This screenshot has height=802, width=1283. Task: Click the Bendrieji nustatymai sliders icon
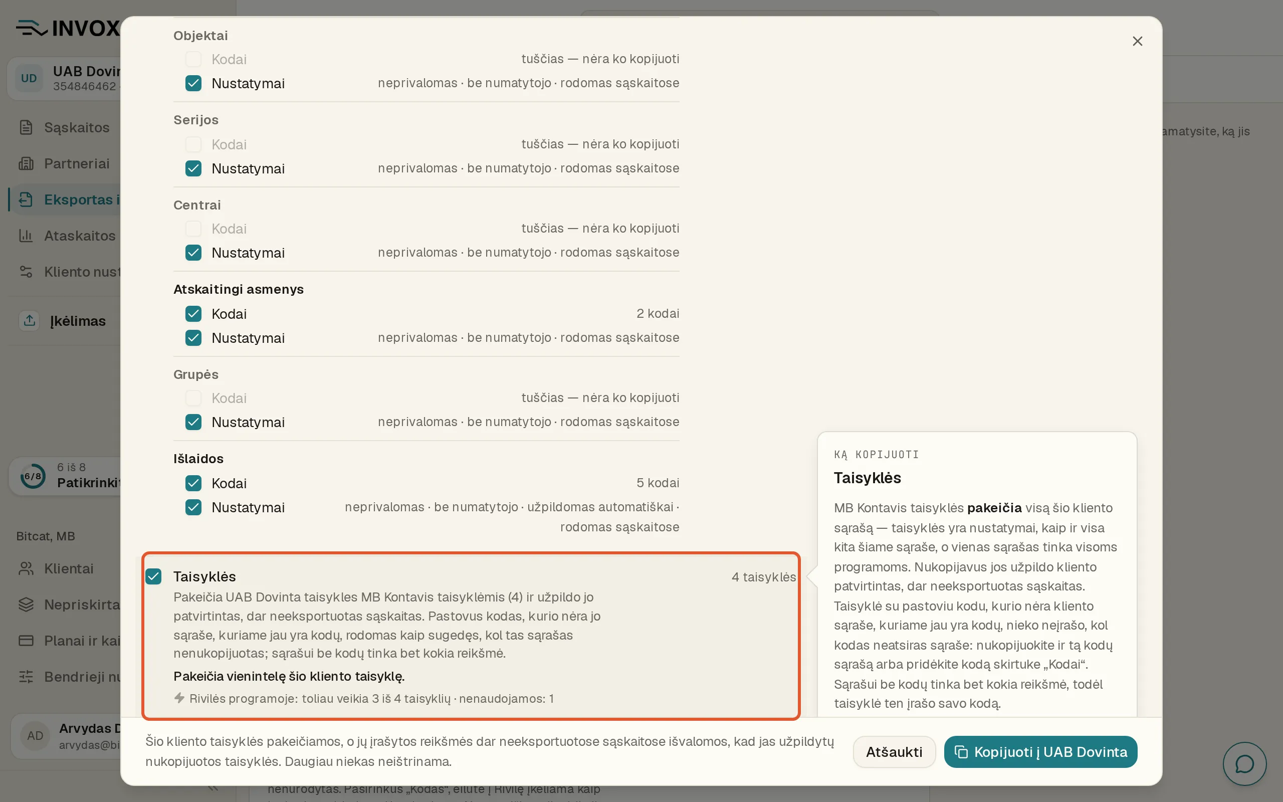click(x=26, y=677)
